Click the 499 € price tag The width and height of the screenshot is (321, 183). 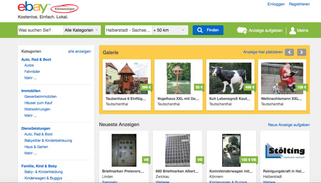point(250,87)
